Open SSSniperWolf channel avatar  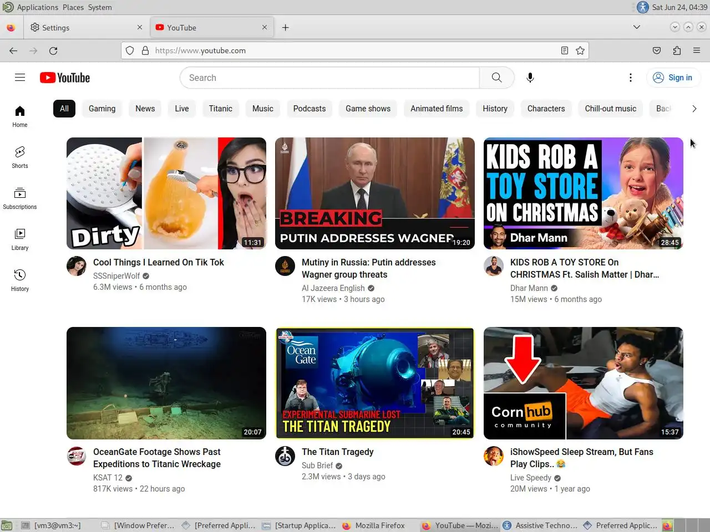[x=77, y=266]
